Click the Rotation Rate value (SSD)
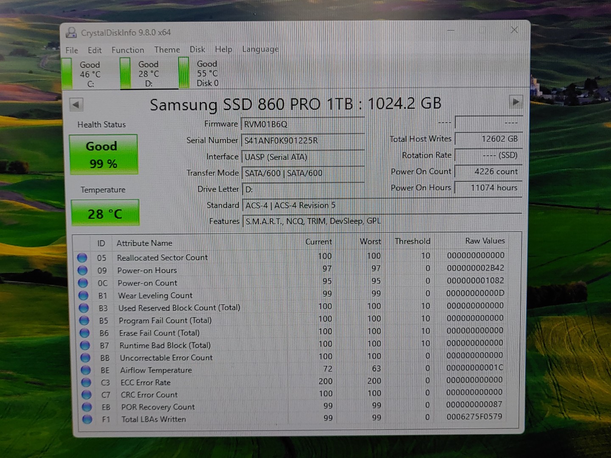 (488, 155)
